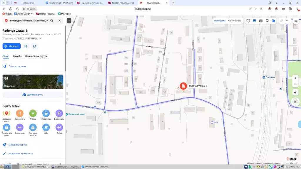The height and width of the screenshot is (169, 301).
Task: Reload the page
Action: (17, 9)
